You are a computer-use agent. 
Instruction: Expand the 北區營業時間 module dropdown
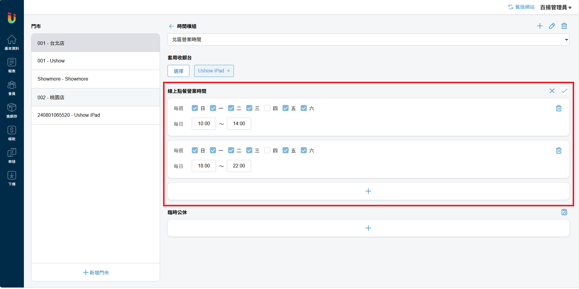pos(368,40)
